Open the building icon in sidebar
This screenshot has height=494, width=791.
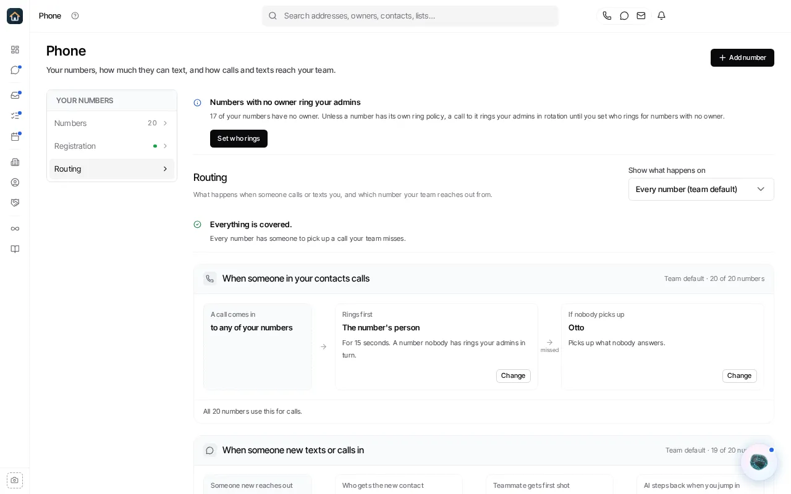point(15,162)
